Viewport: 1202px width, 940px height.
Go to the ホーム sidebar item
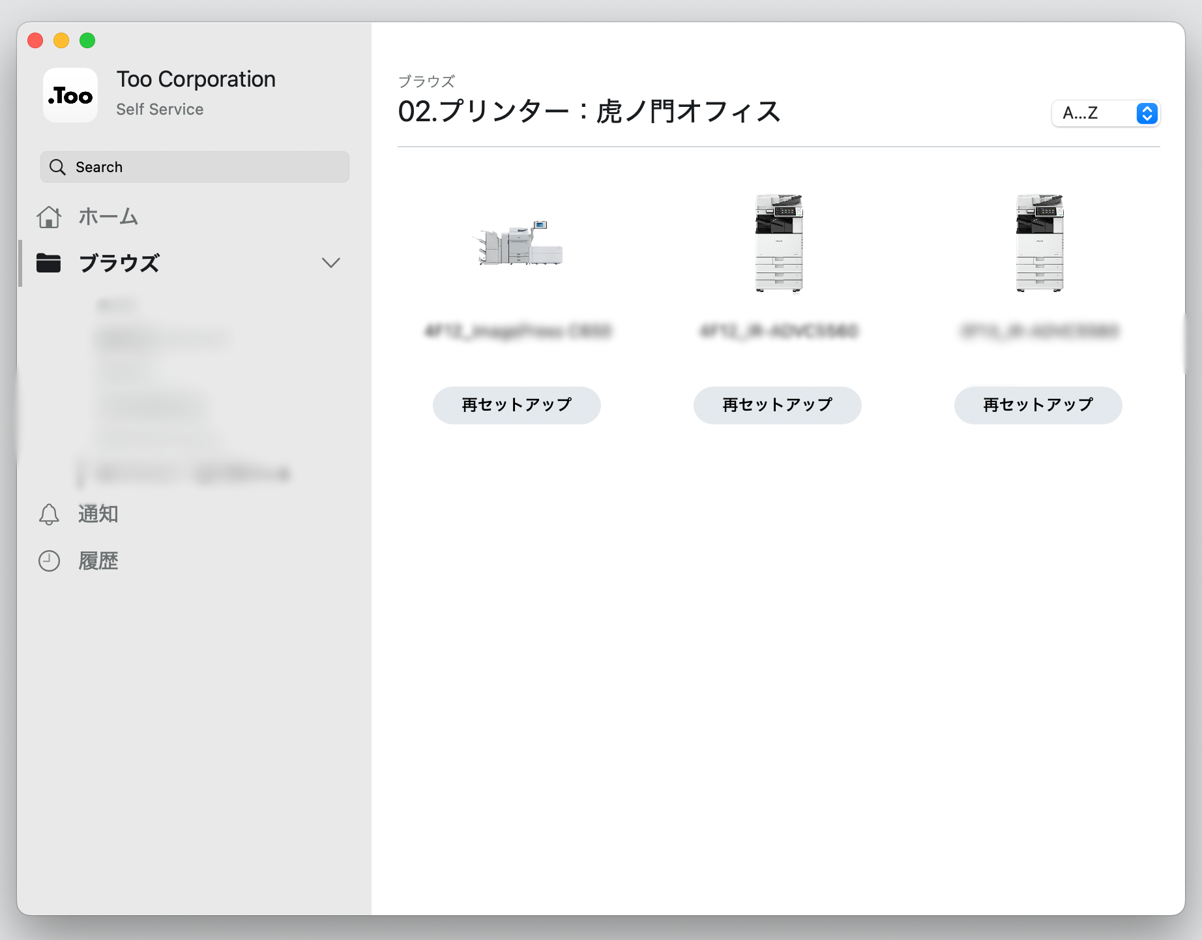point(108,216)
